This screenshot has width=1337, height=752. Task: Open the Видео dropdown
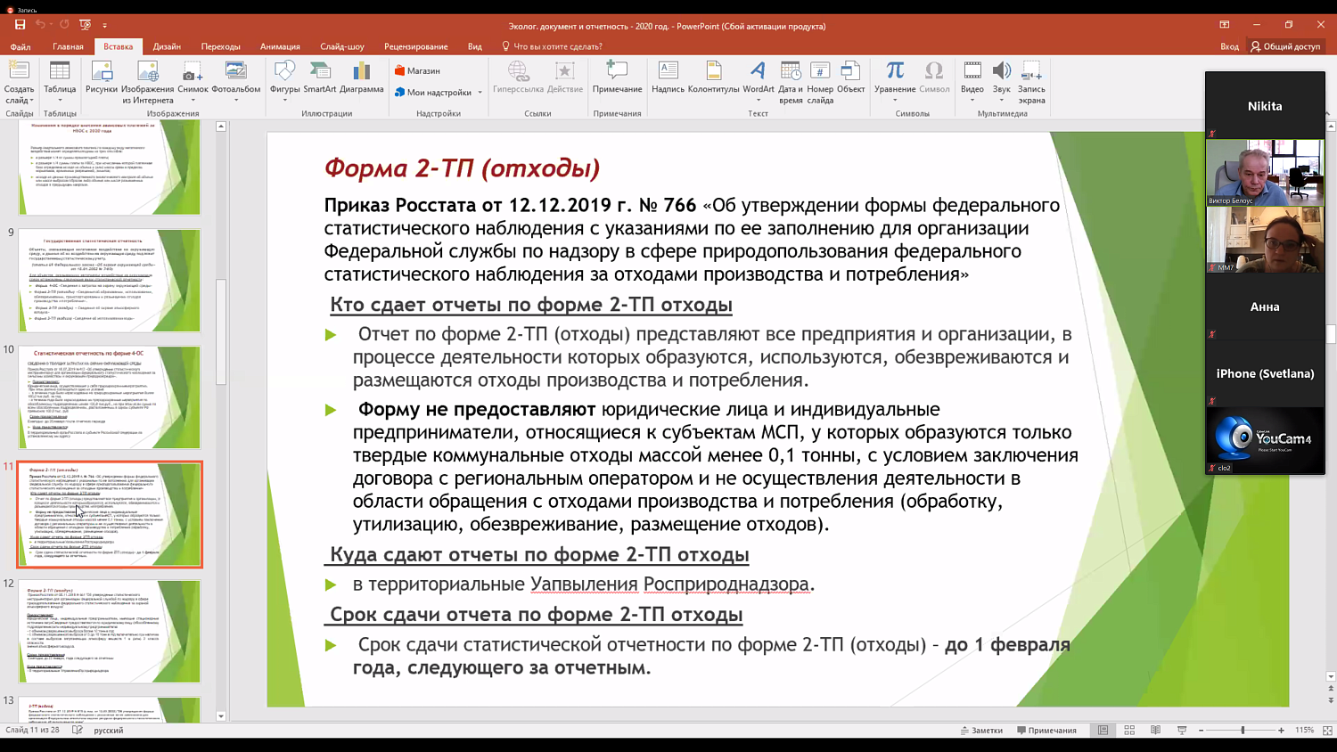click(x=972, y=101)
